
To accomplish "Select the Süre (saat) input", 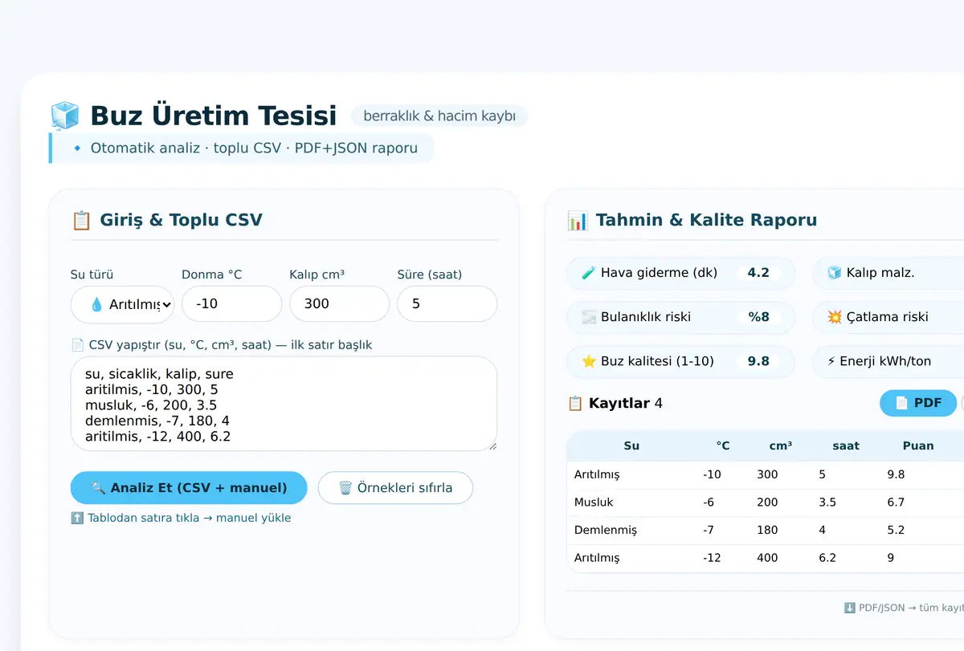I will (447, 304).
